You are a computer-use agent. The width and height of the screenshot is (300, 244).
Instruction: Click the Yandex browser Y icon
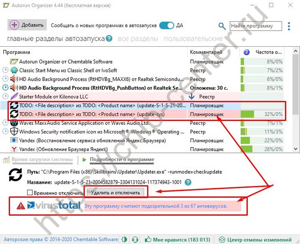pyautogui.click(x=14, y=149)
